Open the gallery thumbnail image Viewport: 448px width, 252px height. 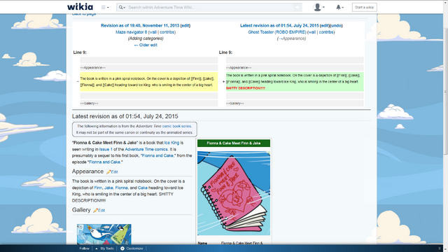104,234
